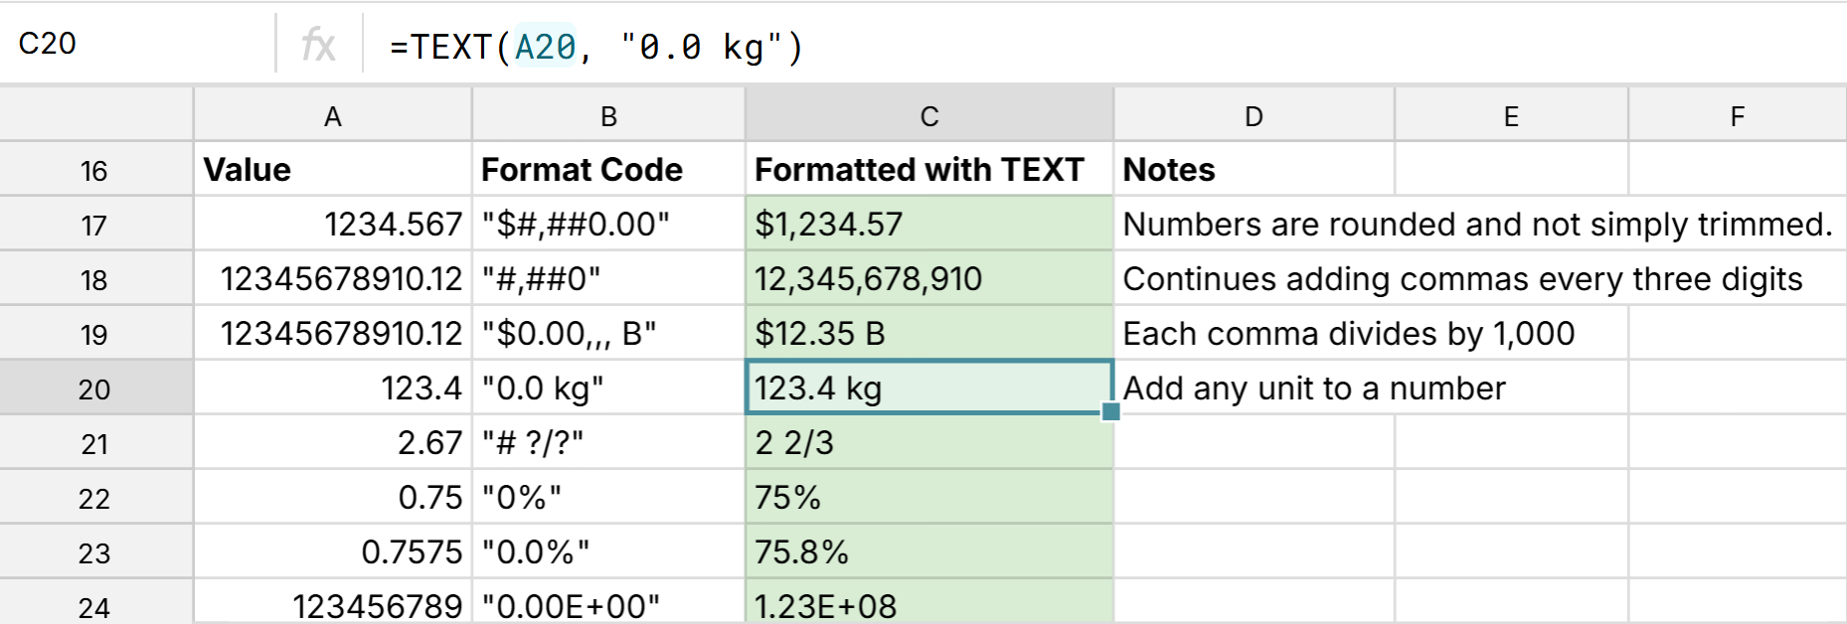This screenshot has width=1847, height=624.
Task: Click the formula bar TEXT formula
Action: tap(596, 47)
